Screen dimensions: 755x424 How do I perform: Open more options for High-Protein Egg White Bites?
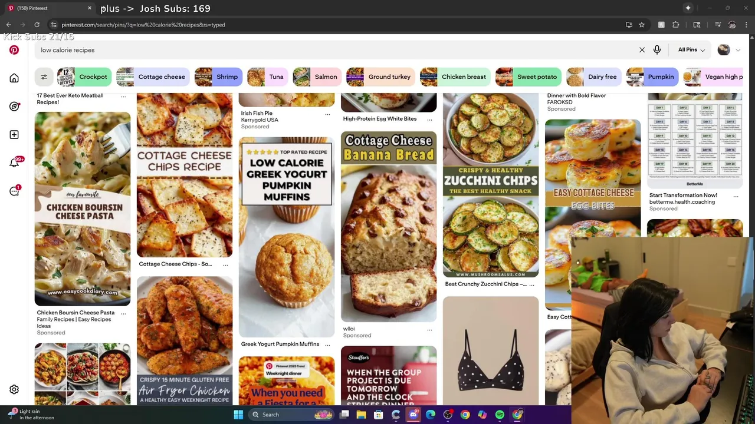coord(429,119)
